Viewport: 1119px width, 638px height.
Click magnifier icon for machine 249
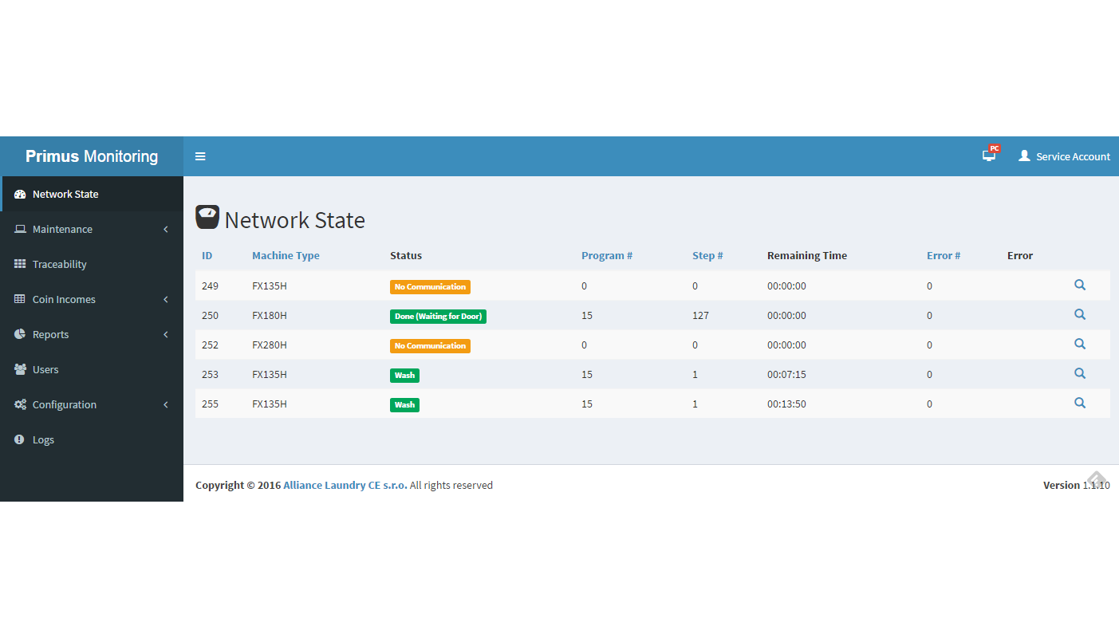coord(1079,286)
